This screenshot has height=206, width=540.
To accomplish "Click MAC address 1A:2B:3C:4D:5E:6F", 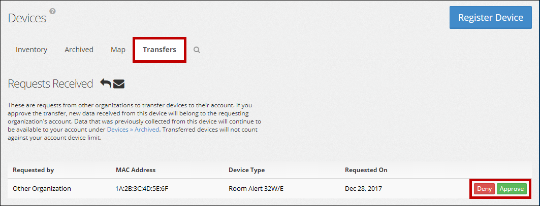I will tap(142, 189).
